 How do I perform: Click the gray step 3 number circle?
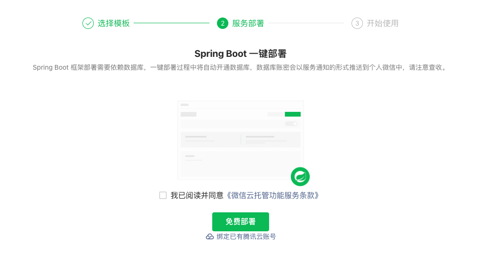(x=357, y=23)
